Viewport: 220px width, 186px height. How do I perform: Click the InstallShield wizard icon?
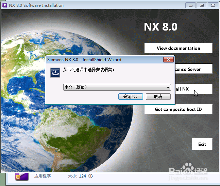tap(55, 73)
